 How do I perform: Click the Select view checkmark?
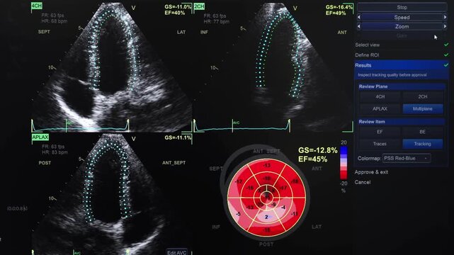[446, 45]
